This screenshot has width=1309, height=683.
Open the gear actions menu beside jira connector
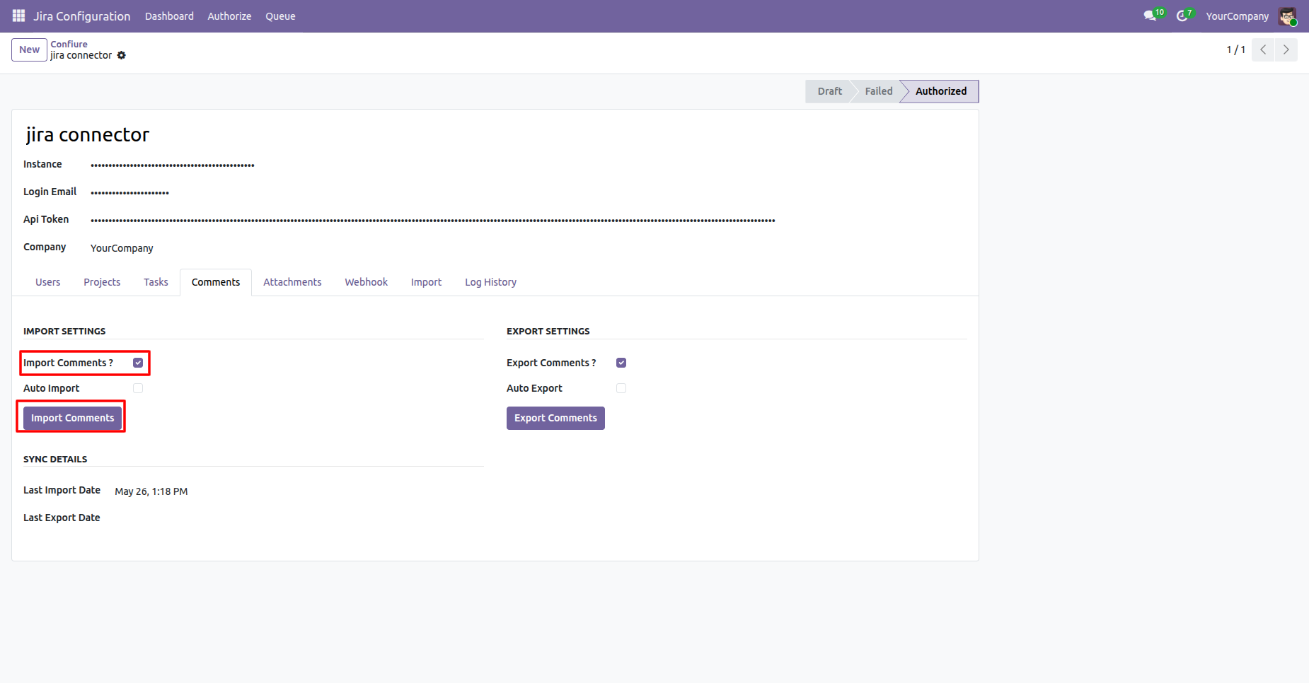(122, 55)
